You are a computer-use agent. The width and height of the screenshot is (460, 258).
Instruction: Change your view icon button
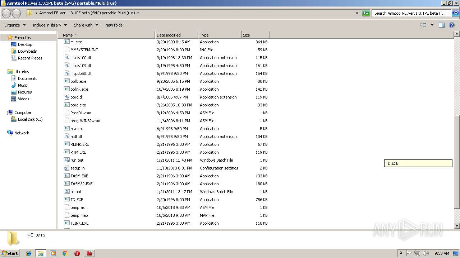point(423,25)
